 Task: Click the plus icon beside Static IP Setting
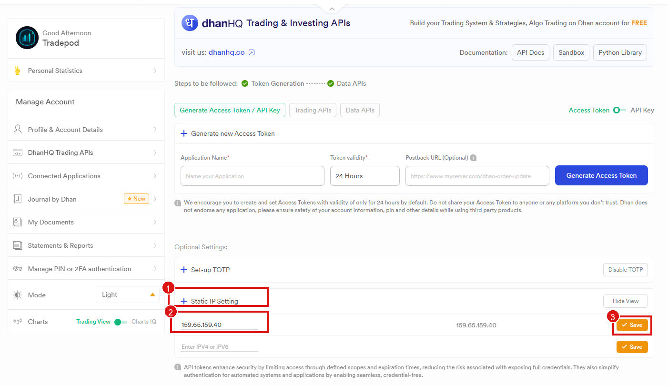(184, 301)
